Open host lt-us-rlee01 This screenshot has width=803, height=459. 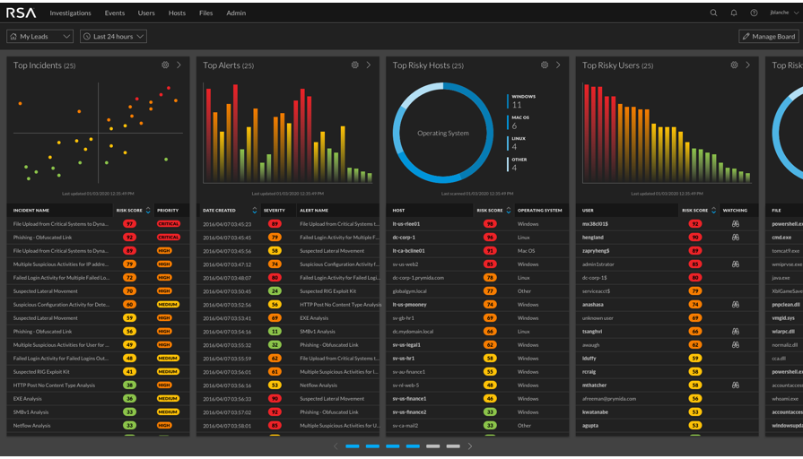406,223
